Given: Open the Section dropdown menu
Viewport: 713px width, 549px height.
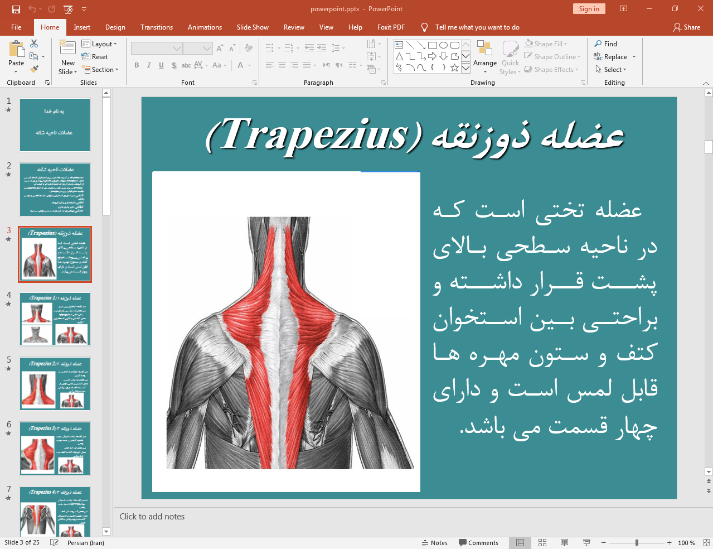Looking at the screenshot, I should pyautogui.click(x=100, y=70).
